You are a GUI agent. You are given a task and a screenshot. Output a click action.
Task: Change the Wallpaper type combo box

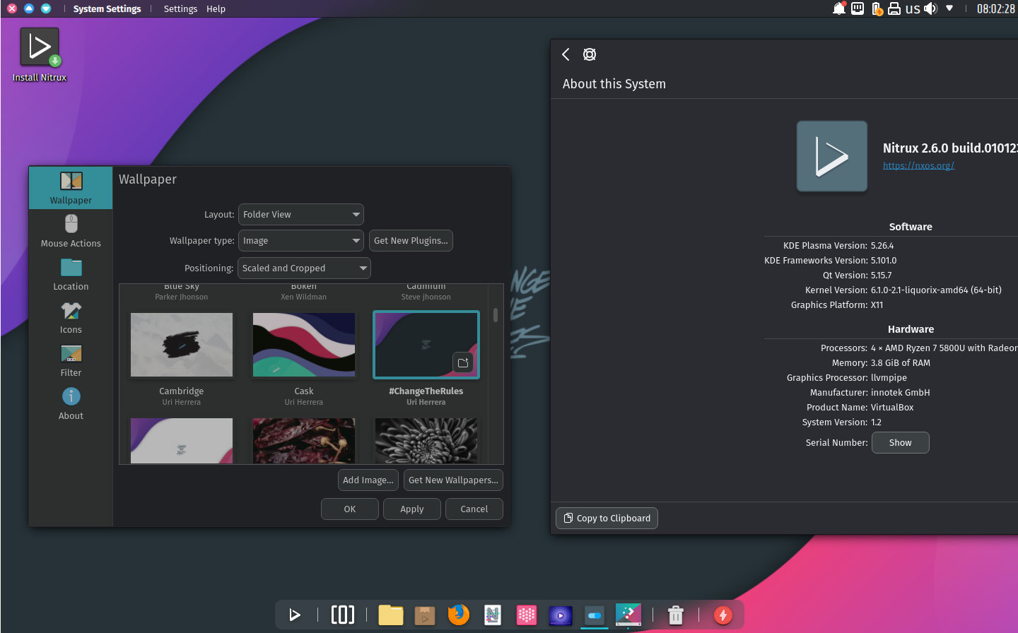point(300,240)
